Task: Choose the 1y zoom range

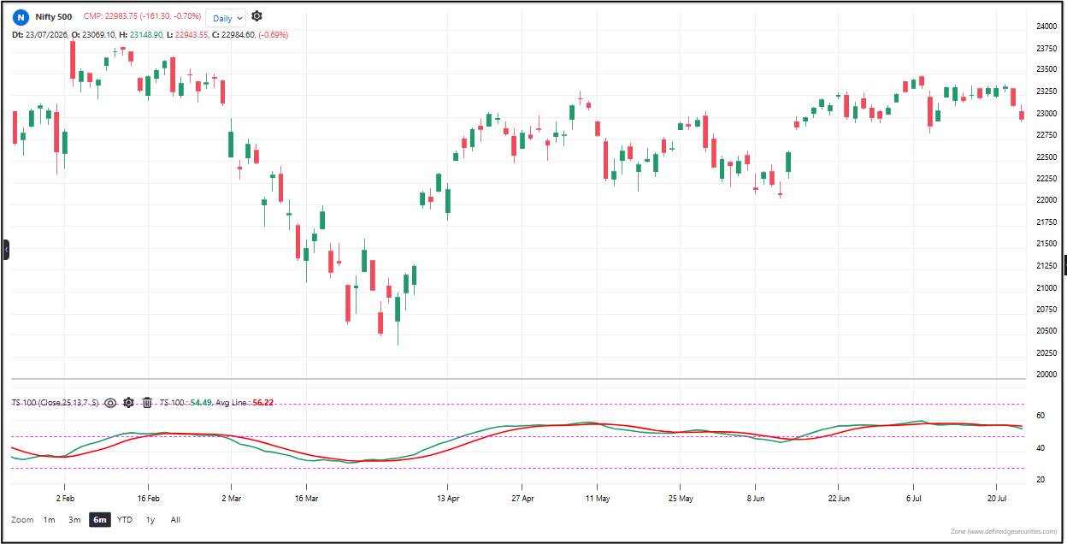Action: coord(150,519)
